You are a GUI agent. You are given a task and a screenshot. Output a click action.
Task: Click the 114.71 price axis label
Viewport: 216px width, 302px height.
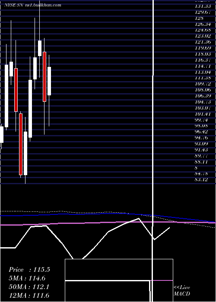pos(203,66)
